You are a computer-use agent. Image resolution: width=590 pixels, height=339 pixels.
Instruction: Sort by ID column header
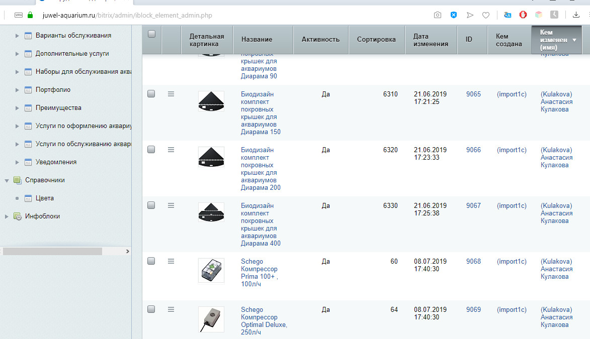[472, 40]
